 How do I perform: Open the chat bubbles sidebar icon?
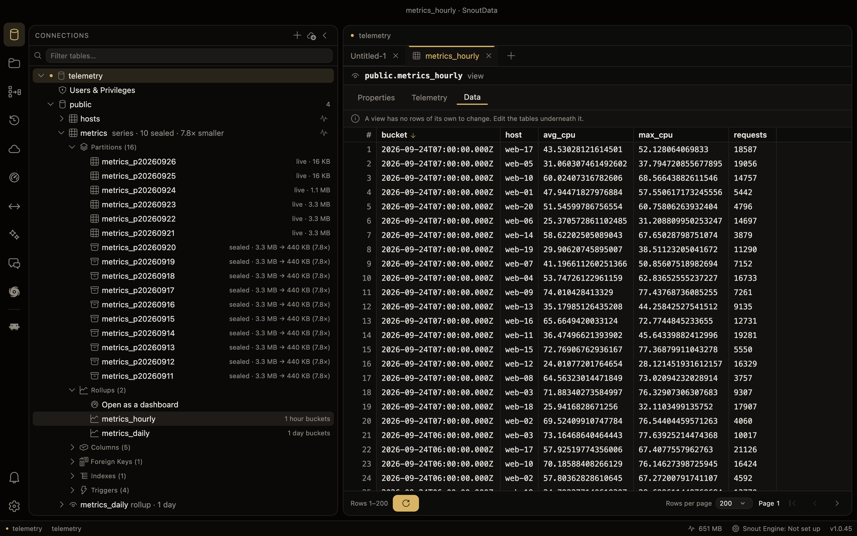pyautogui.click(x=14, y=264)
